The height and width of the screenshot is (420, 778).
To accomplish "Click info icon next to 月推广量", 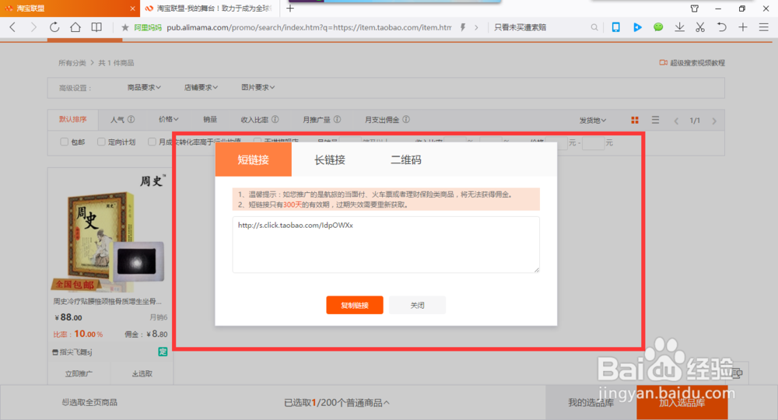I will pyautogui.click(x=337, y=120).
